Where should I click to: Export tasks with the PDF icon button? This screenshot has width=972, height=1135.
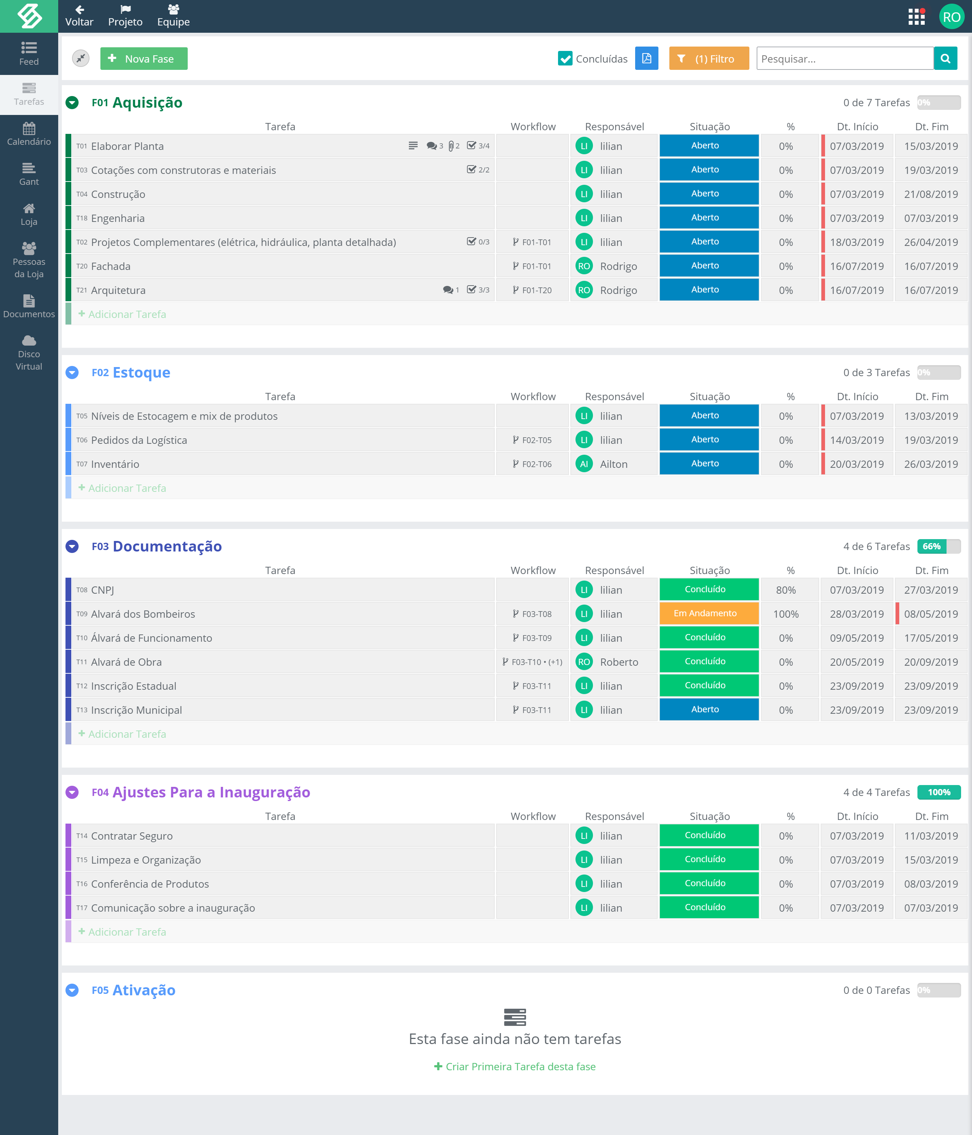click(646, 58)
